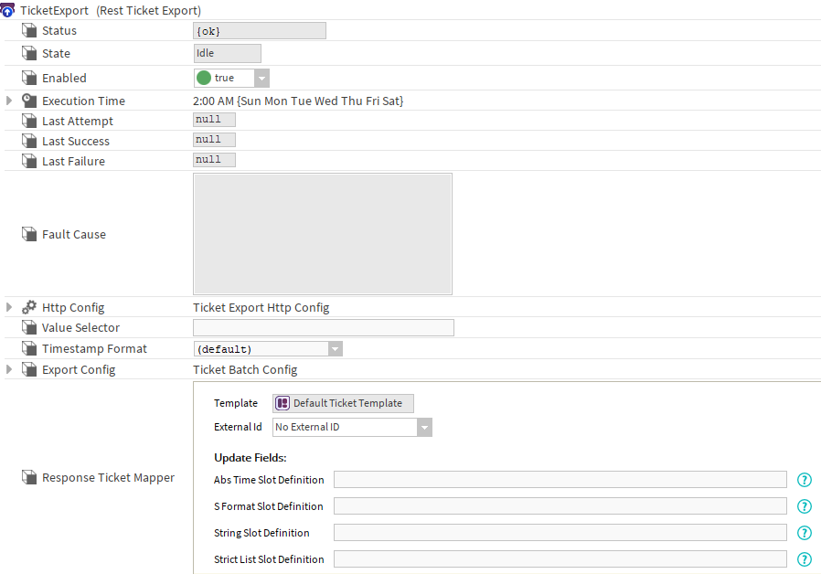Open help for String Slot Definition
This screenshot has height=574, width=821.
pyautogui.click(x=805, y=533)
